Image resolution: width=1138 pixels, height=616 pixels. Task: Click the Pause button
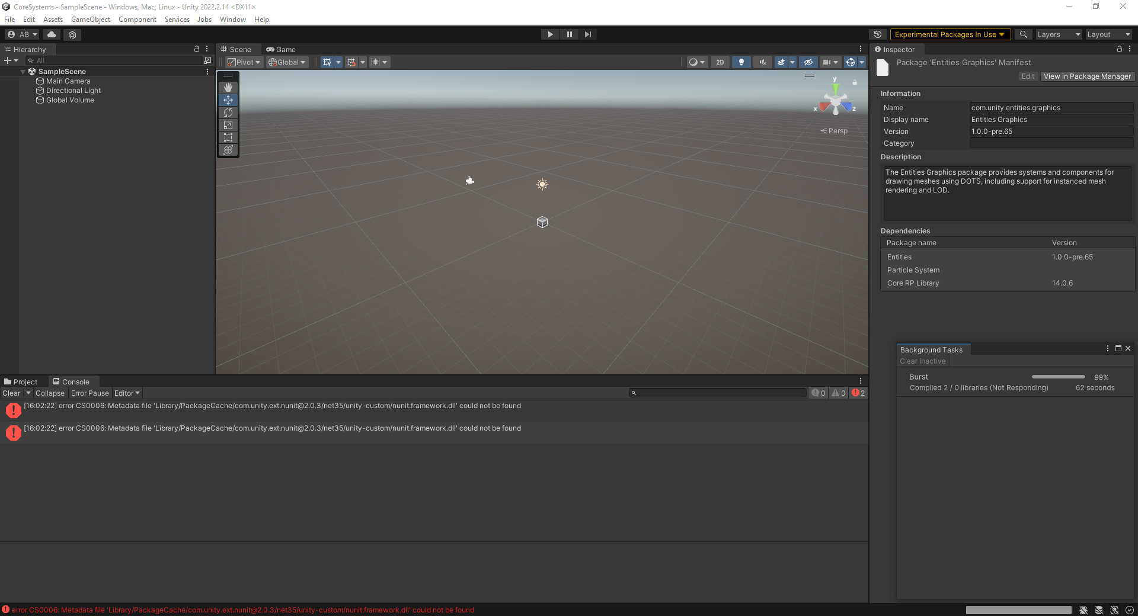point(569,34)
